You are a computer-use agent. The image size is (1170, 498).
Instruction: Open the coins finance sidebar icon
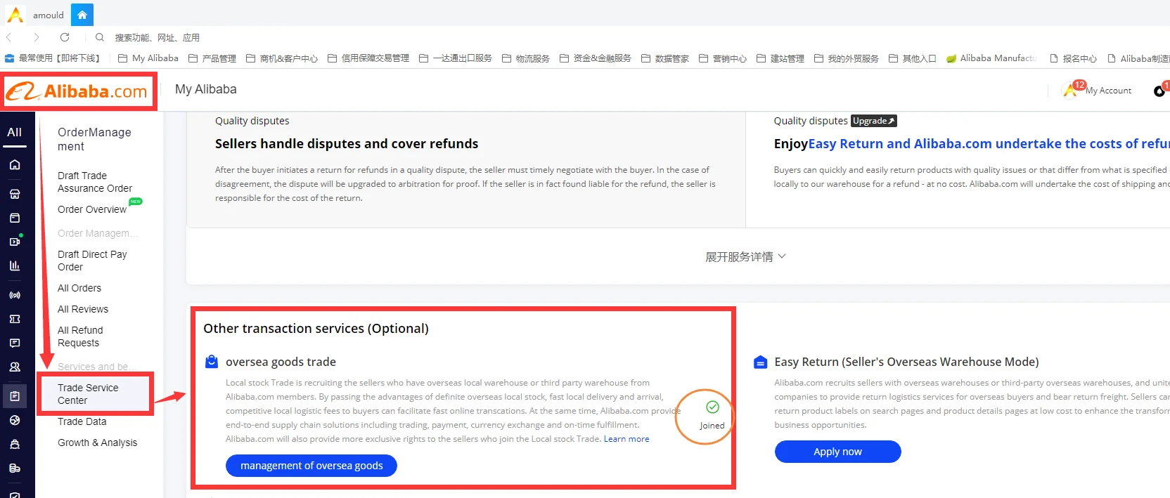coord(15,468)
